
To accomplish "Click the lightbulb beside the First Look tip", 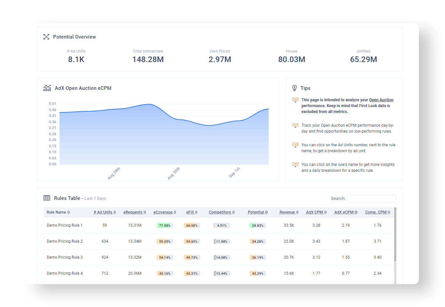I will (x=295, y=100).
